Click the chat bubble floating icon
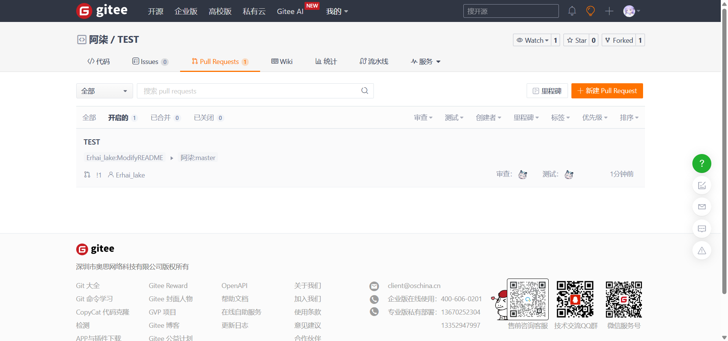 (x=701, y=229)
